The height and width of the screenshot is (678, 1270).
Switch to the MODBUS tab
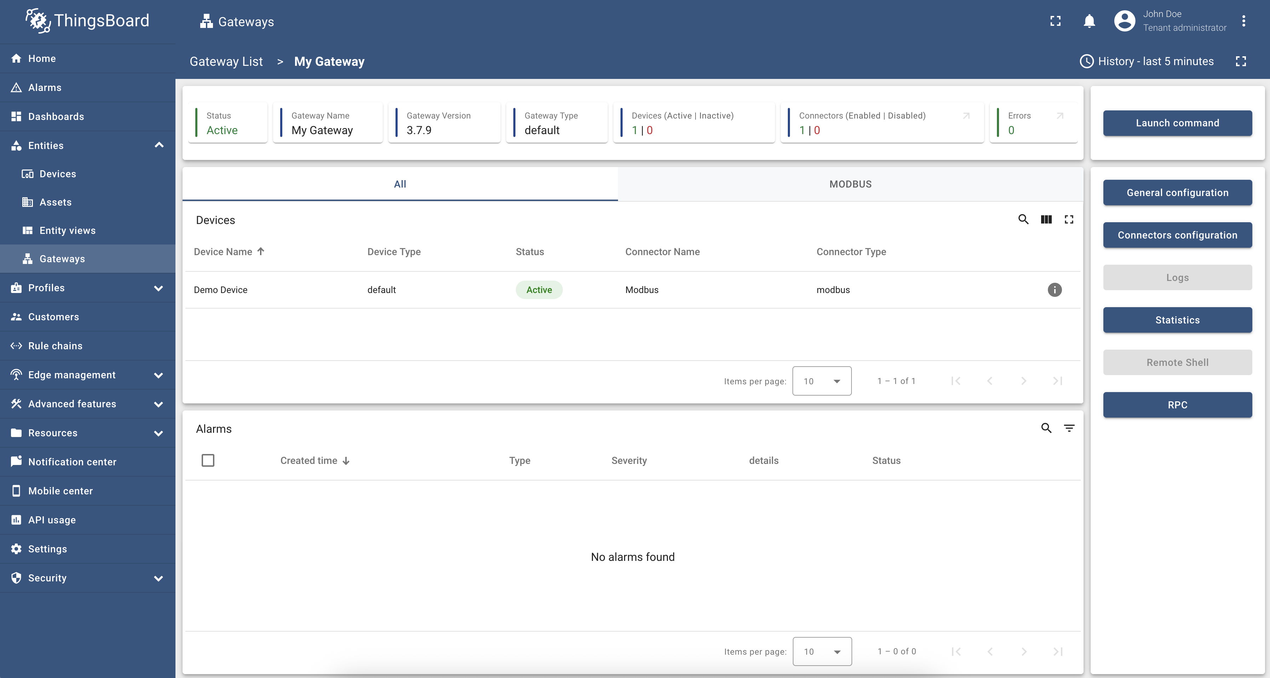click(x=850, y=184)
